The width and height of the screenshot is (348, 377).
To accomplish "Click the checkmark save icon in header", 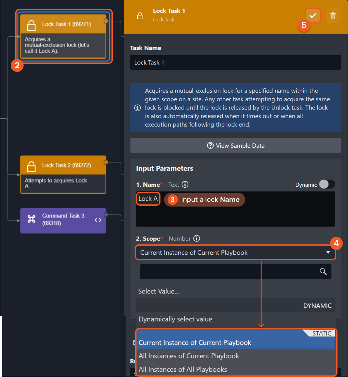I will coord(313,16).
